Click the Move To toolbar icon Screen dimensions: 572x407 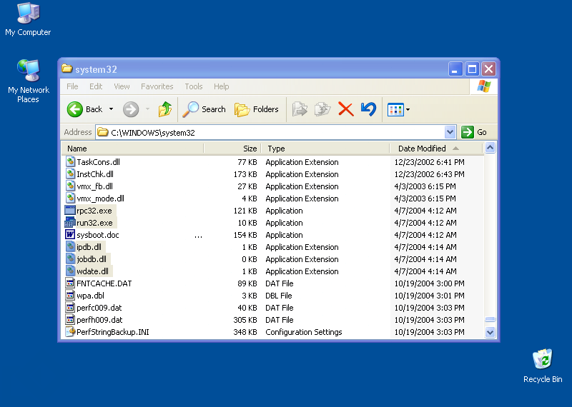(300, 109)
